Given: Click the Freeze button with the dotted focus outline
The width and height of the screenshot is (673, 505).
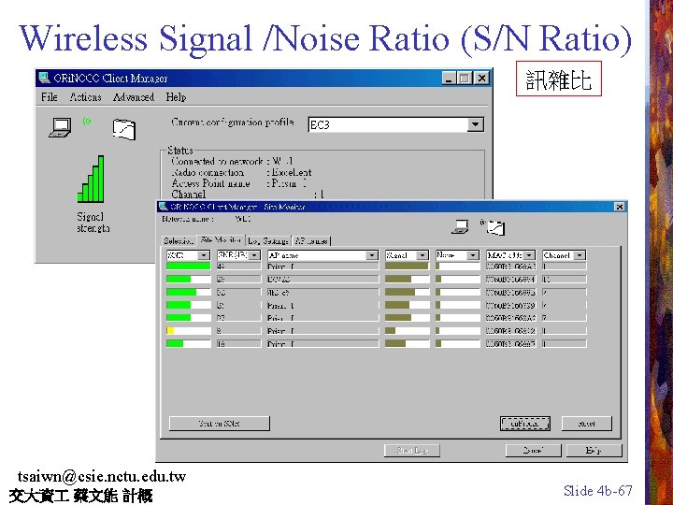Looking at the screenshot, I should [x=525, y=424].
